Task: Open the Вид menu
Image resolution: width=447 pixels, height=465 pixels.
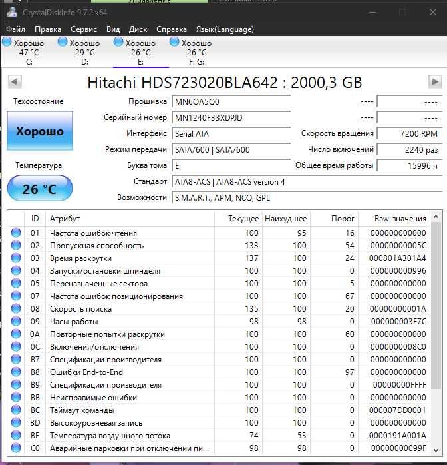Action: point(113,29)
